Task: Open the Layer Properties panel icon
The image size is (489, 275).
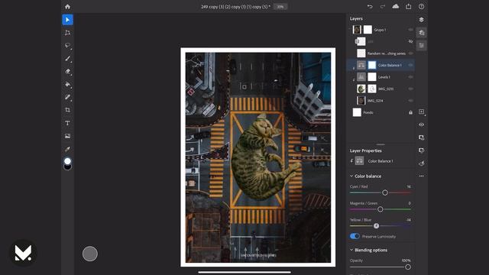Action: pos(421,46)
